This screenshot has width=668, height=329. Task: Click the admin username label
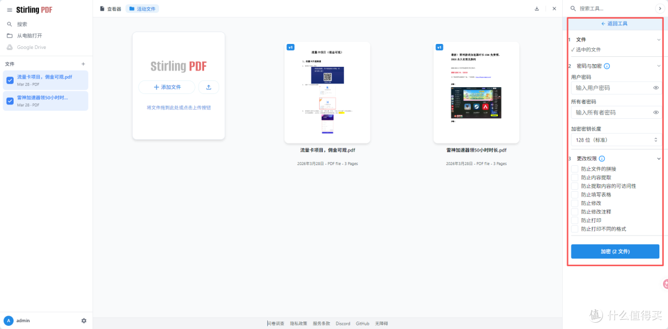(23, 320)
